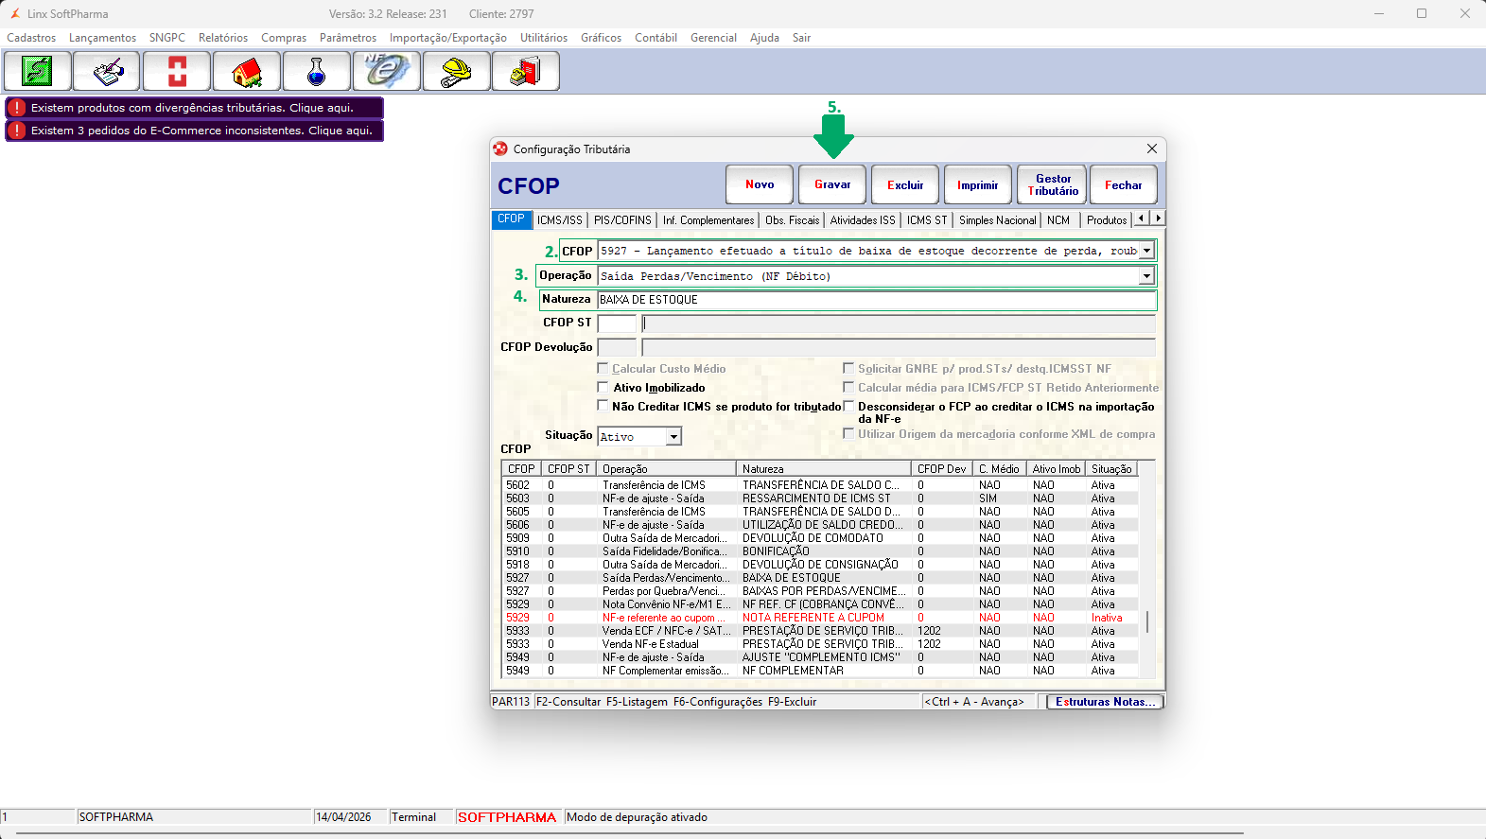Click the Excluir button

click(905, 184)
